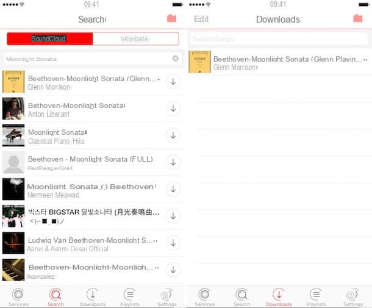The width and height of the screenshot is (372, 308).
Task: Open Settings tab on Search screen
Action: click(x=166, y=297)
